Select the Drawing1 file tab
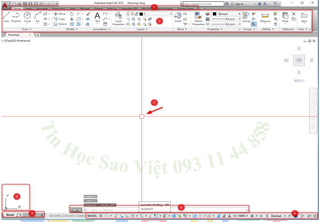Image resolution: width=320 pixels, height=222 pixels. pos(14,35)
